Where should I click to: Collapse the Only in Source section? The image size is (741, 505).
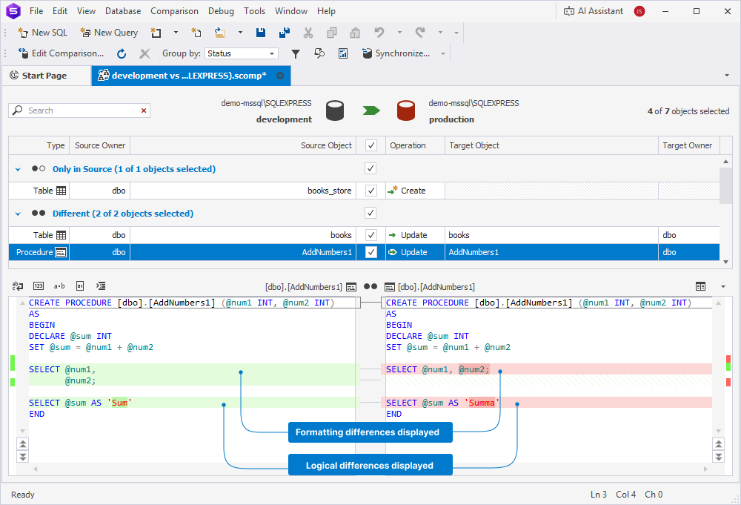[16, 168]
